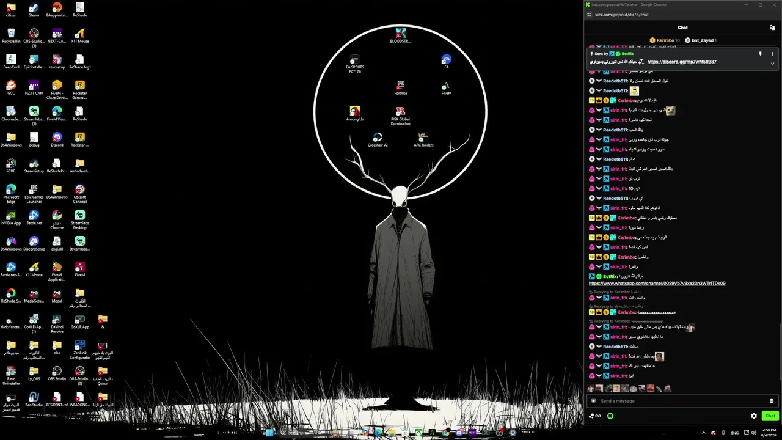Open the citizen folder
The width and height of the screenshot is (782, 440).
pos(11,10)
